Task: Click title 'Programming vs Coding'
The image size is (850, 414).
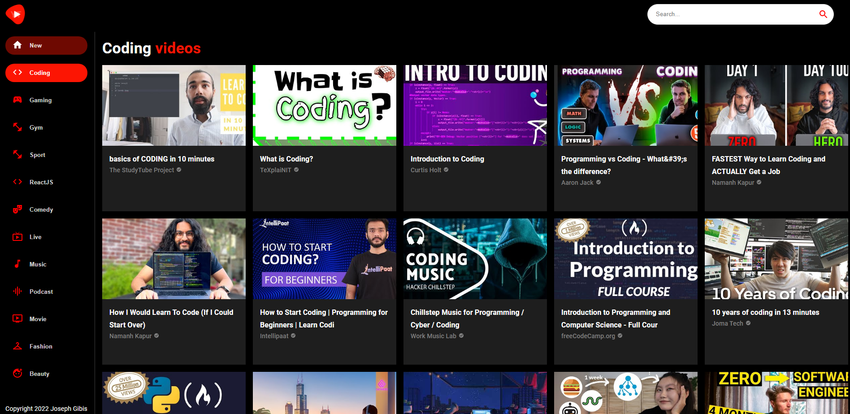Action: click(x=624, y=165)
